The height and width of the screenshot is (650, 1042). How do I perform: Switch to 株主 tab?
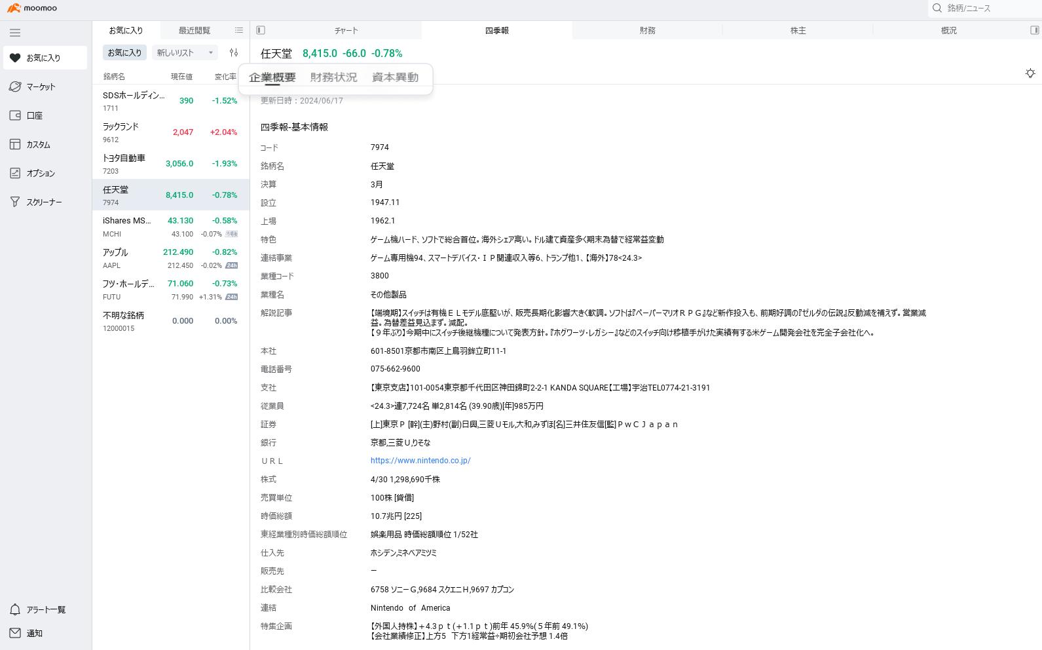[x=798, y=30]
